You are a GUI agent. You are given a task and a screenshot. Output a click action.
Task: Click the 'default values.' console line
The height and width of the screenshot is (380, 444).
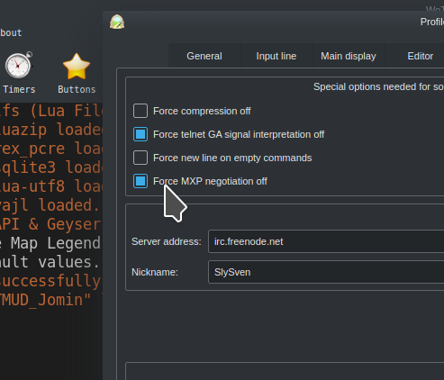[x=50, y=262]
